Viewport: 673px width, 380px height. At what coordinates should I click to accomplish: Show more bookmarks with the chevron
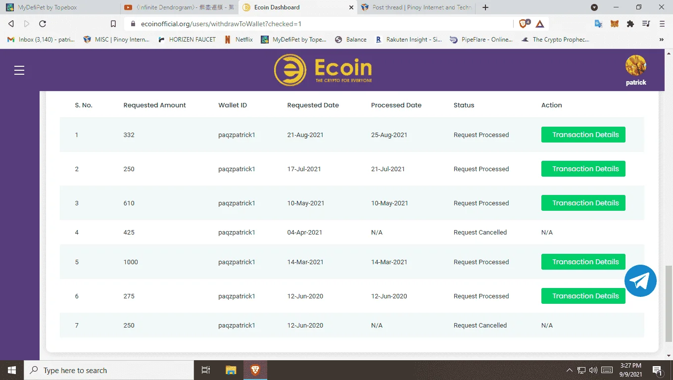[x=662, y=40]
